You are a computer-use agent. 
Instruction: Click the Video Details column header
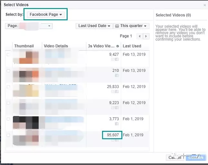point(56,46)
